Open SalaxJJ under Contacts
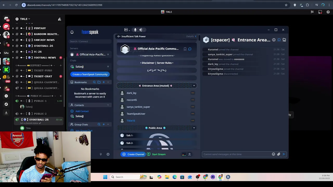 point(80,116)
